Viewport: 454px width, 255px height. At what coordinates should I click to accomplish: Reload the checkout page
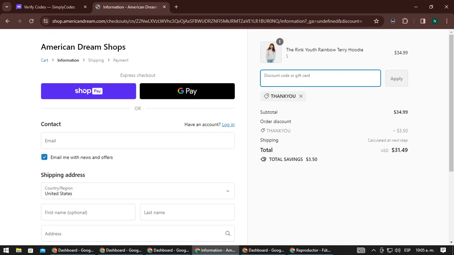tap(31, 21)
